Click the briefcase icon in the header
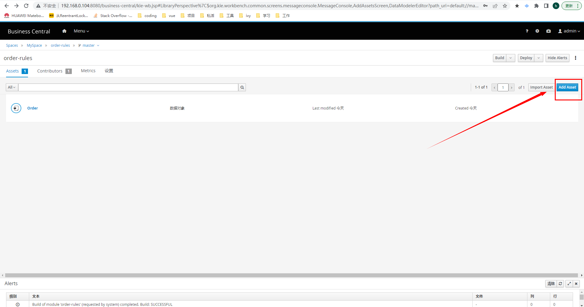 548,31
